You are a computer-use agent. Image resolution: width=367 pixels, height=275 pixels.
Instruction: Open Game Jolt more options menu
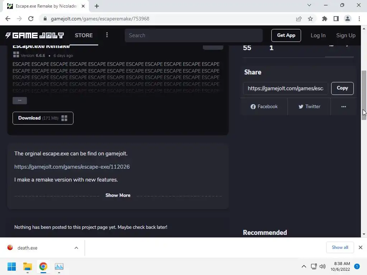click(107, 35)
